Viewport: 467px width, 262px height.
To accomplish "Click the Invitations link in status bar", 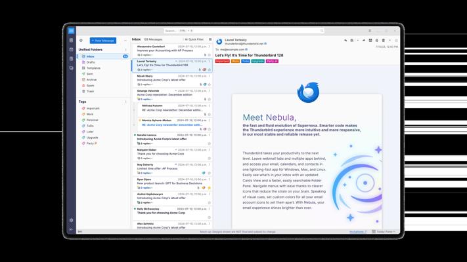I will [358, 232].
